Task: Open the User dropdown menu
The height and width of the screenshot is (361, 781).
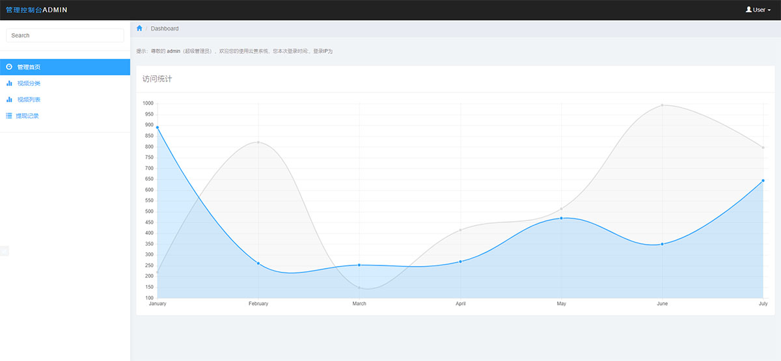Action: (x=758, y=10)
